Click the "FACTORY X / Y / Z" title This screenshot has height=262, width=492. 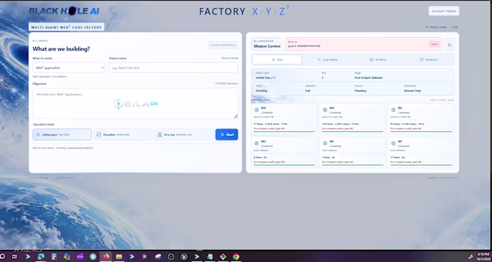(244, 11)
